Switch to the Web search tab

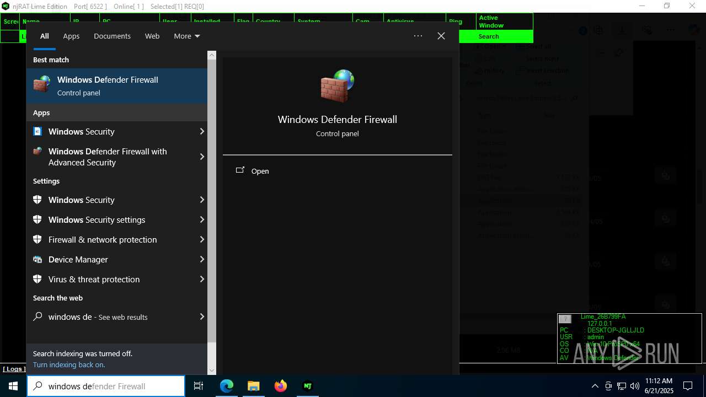(x=152, y=36)
